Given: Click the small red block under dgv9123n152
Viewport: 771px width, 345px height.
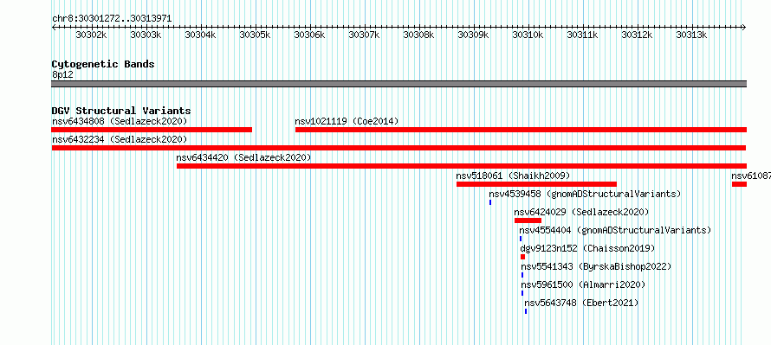Looking at the screenshot, I should tap(522, 257).
